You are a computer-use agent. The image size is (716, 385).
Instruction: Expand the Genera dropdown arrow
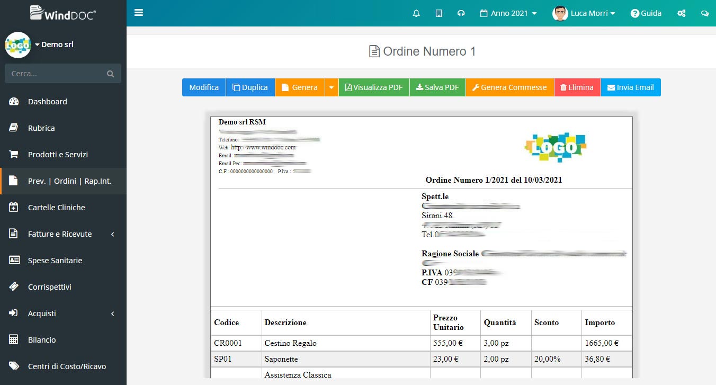pos(332,87)
